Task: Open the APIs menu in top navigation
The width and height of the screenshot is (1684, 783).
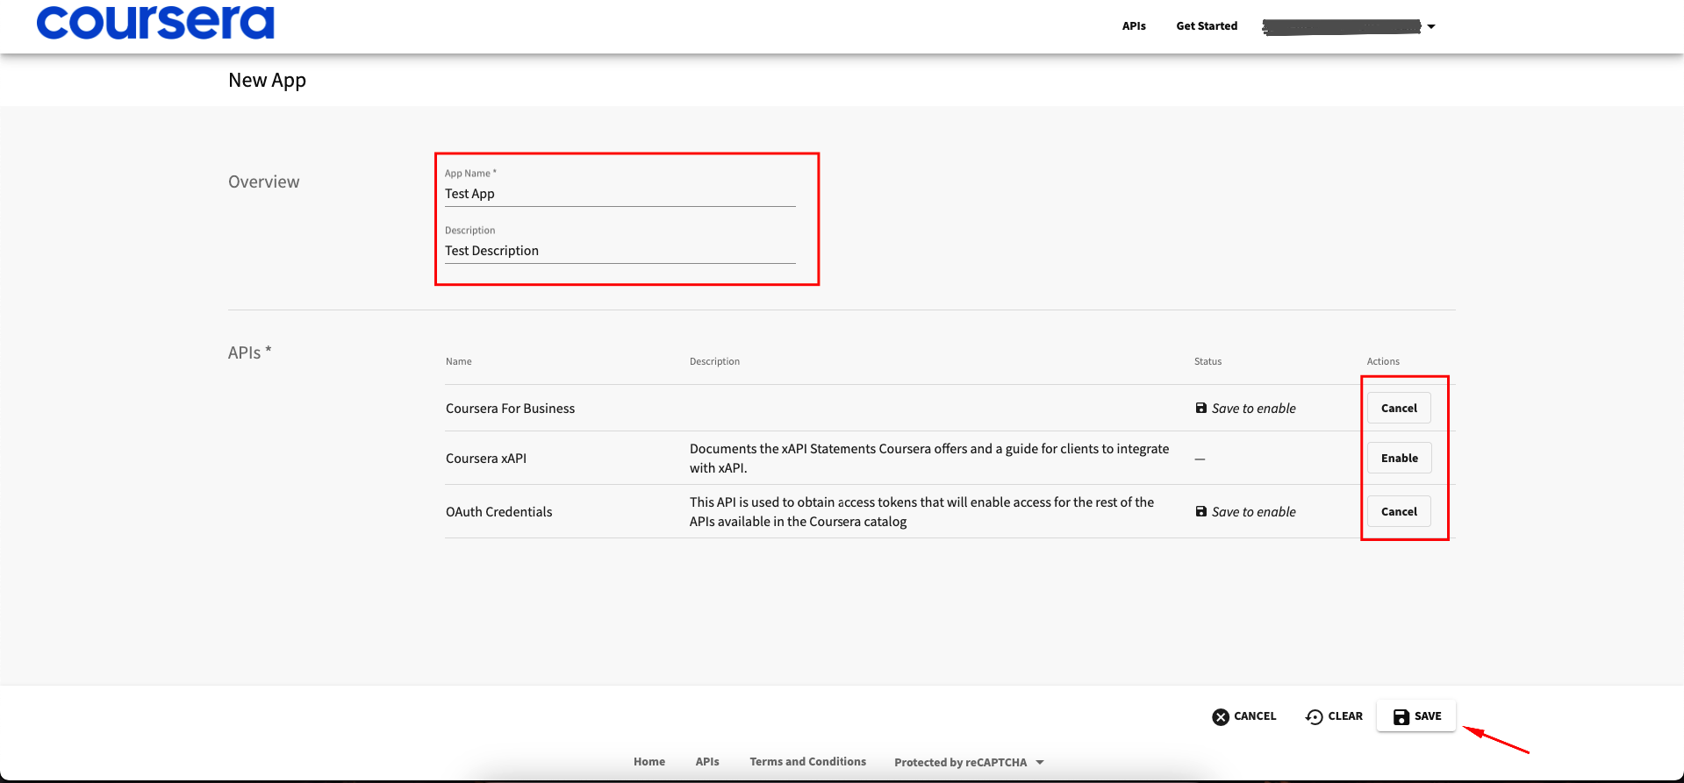Action: (1134, 26)
